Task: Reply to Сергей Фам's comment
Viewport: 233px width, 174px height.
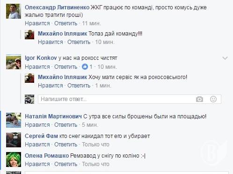Action: (x=66, y=145)
